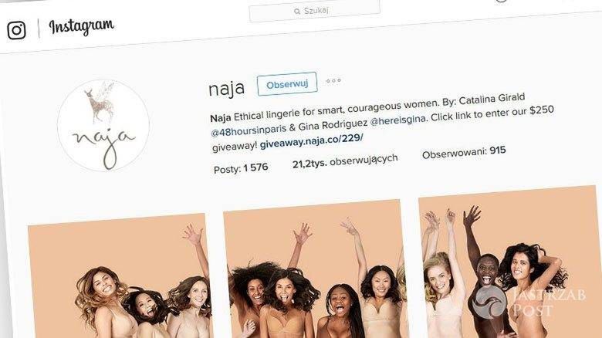Open the Instagram wordmark home link

click(82, 26)
